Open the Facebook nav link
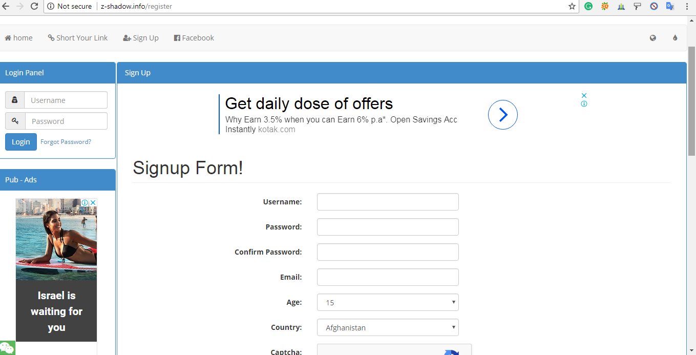696x355 pixels. tap(194, 38)
